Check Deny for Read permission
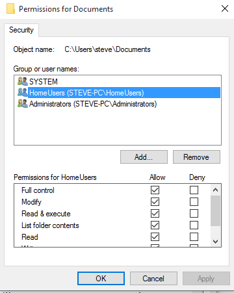Screen dimensions: 234x293 click(194, 237)
